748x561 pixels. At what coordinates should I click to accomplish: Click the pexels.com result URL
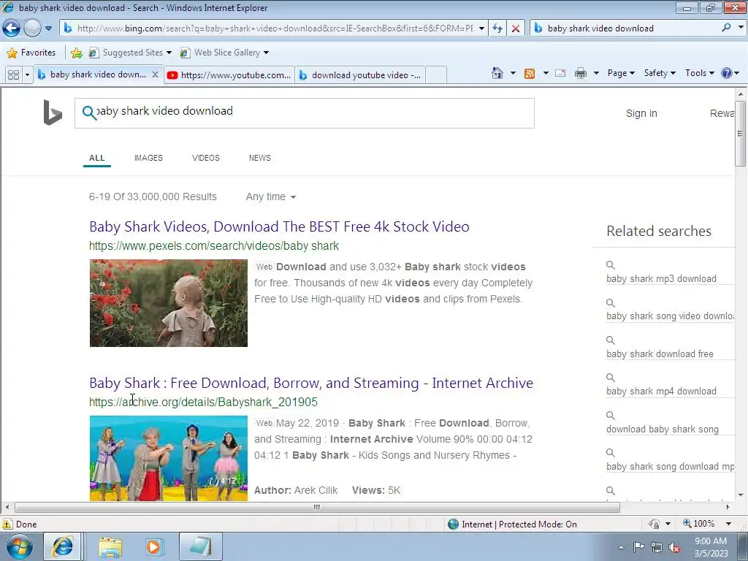(214, 245)
